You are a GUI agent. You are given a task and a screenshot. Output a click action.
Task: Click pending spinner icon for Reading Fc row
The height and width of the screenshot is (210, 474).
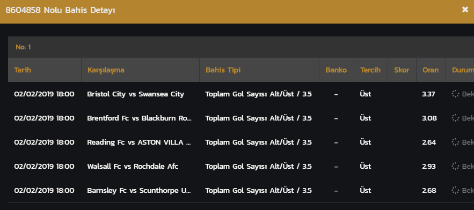455,142
